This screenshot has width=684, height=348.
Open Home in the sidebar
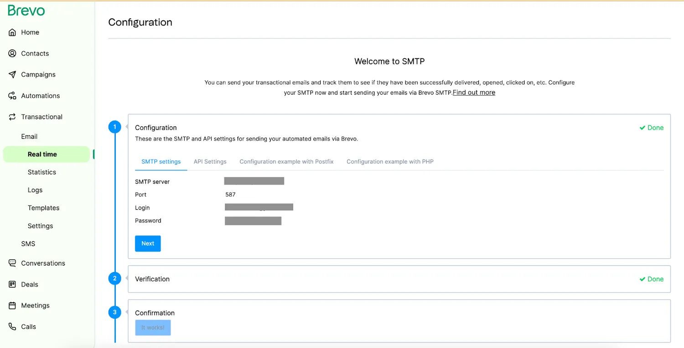click(30, 32)
